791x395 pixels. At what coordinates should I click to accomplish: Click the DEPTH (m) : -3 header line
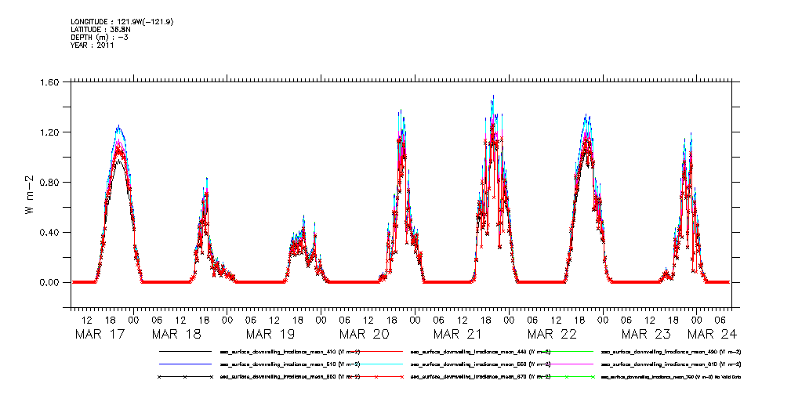100,38
